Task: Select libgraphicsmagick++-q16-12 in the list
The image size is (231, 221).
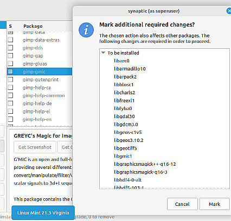Action: pos(145,164)
